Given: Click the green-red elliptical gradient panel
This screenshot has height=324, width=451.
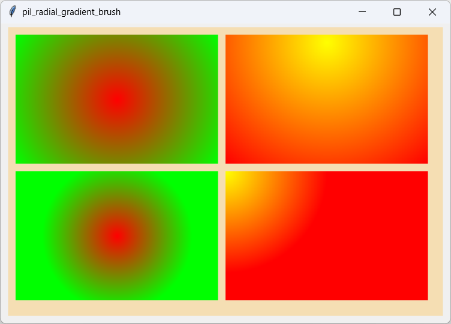Looking at the screenshot, I should click(117, 99).
